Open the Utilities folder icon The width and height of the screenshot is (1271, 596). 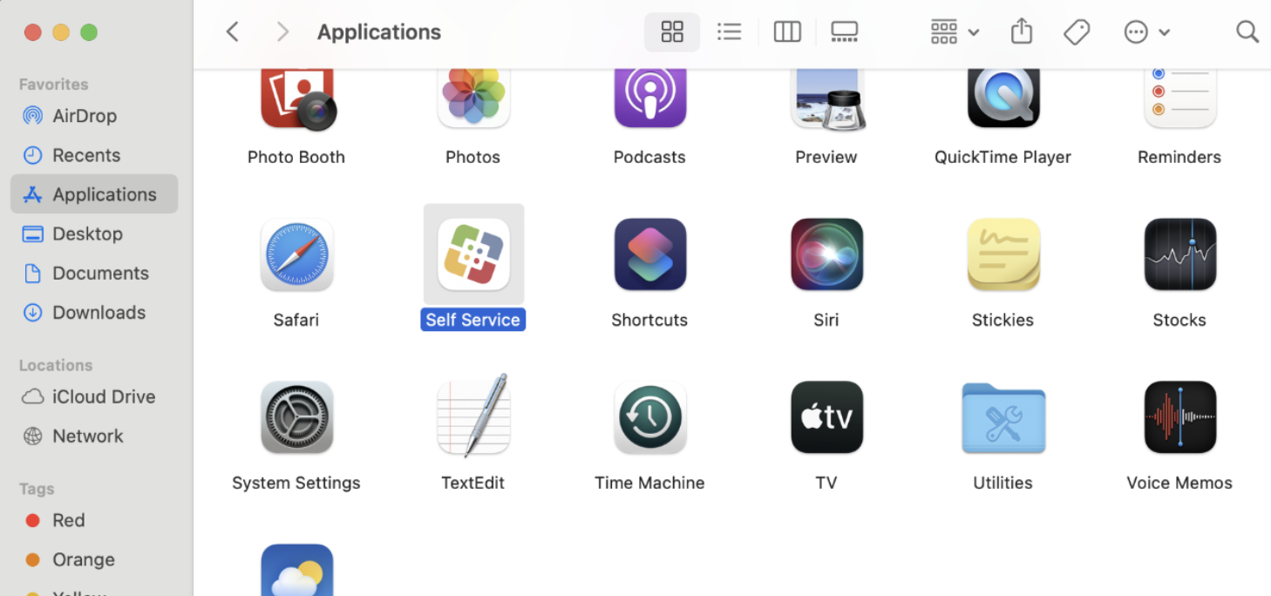tap(1003, 418)
